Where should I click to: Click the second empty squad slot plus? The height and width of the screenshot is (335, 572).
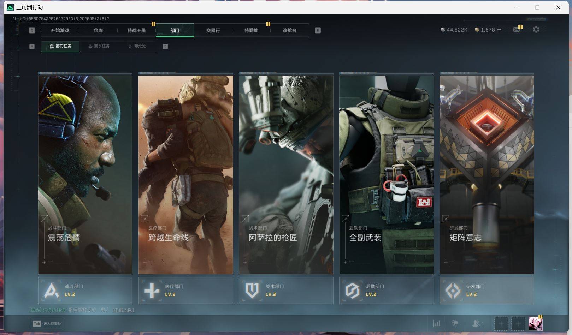tap(518, 323)
